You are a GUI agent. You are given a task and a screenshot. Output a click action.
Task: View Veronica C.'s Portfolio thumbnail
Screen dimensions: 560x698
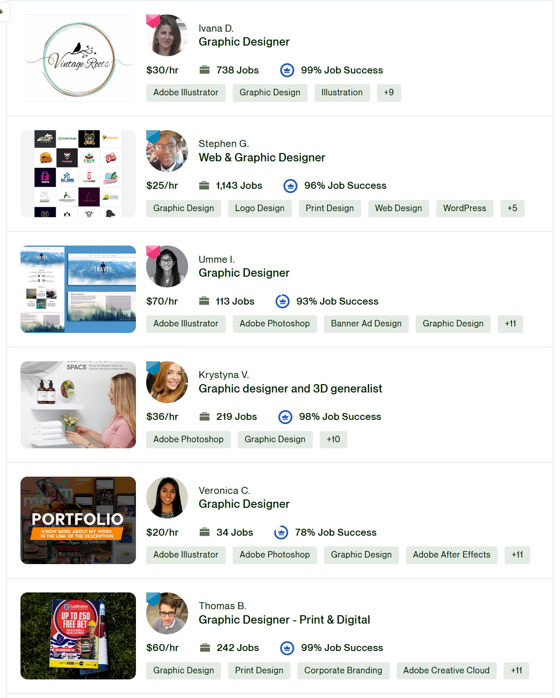click(78, 520)
